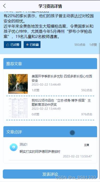Select the 文章点评 section header
Viewport: 100px width, 182px height.
point(50,132)
